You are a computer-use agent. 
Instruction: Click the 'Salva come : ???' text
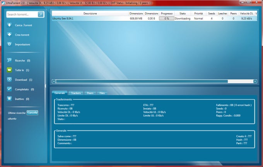coord(67,136)
